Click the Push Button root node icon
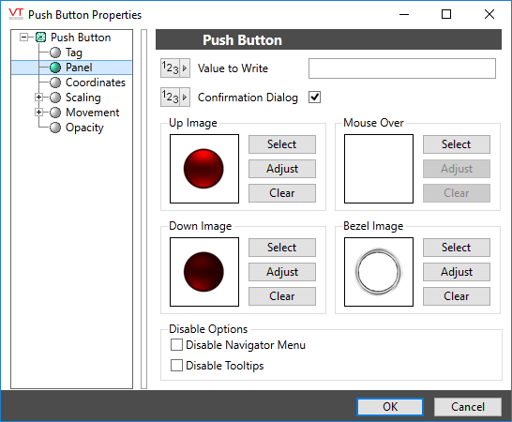The image size is (512, 422). [40, 38]
